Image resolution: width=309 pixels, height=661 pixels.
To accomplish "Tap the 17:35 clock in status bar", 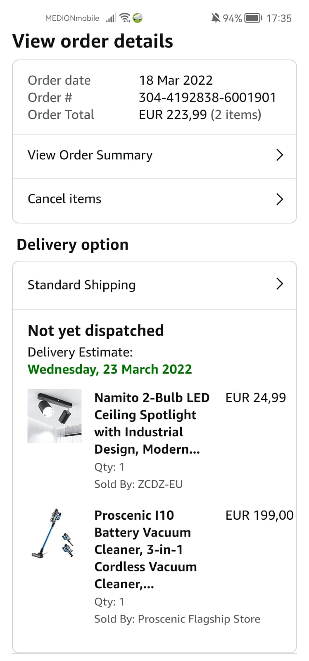I will pos(279,18).
